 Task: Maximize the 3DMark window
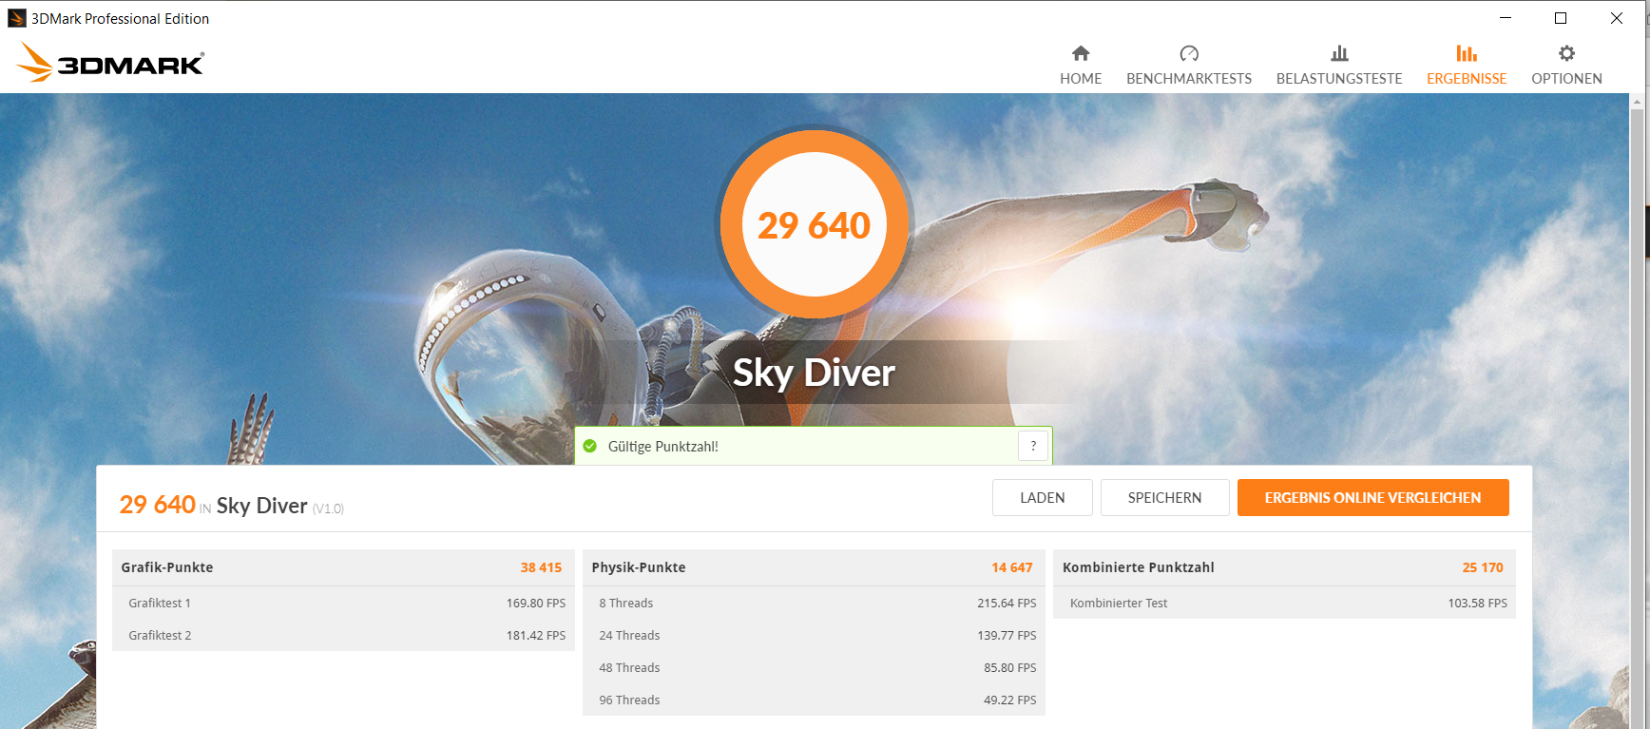click(1561, 18)
